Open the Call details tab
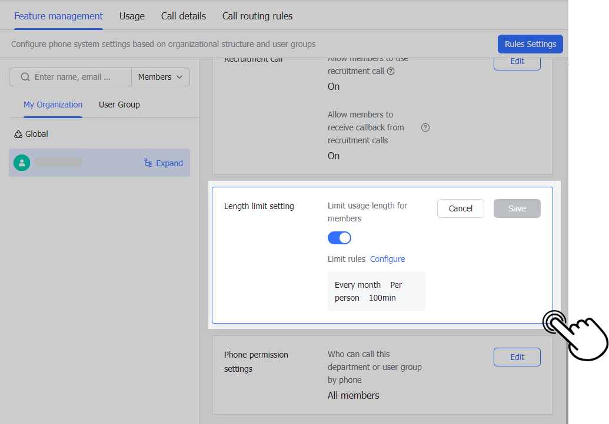 [183, 16]
